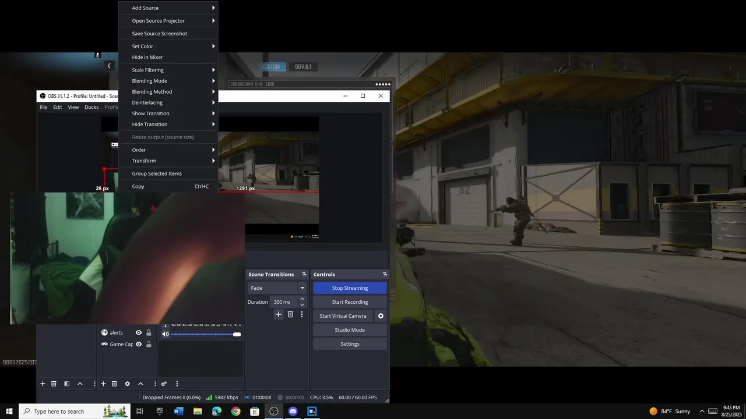Open the Order submenu
The width and height of the screenshot is (746, 419).
click(168, 150)
